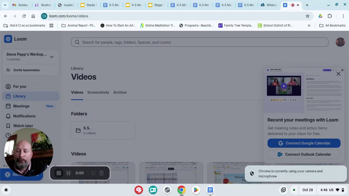
Task: Open the Chrome extensions puzzle menu
Action: tap(330, 16)
